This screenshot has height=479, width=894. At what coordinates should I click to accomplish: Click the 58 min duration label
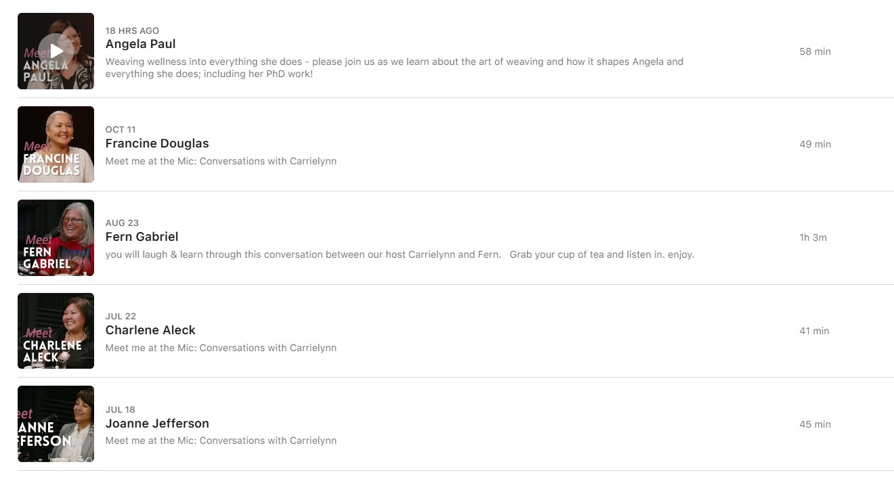point(815,51)
